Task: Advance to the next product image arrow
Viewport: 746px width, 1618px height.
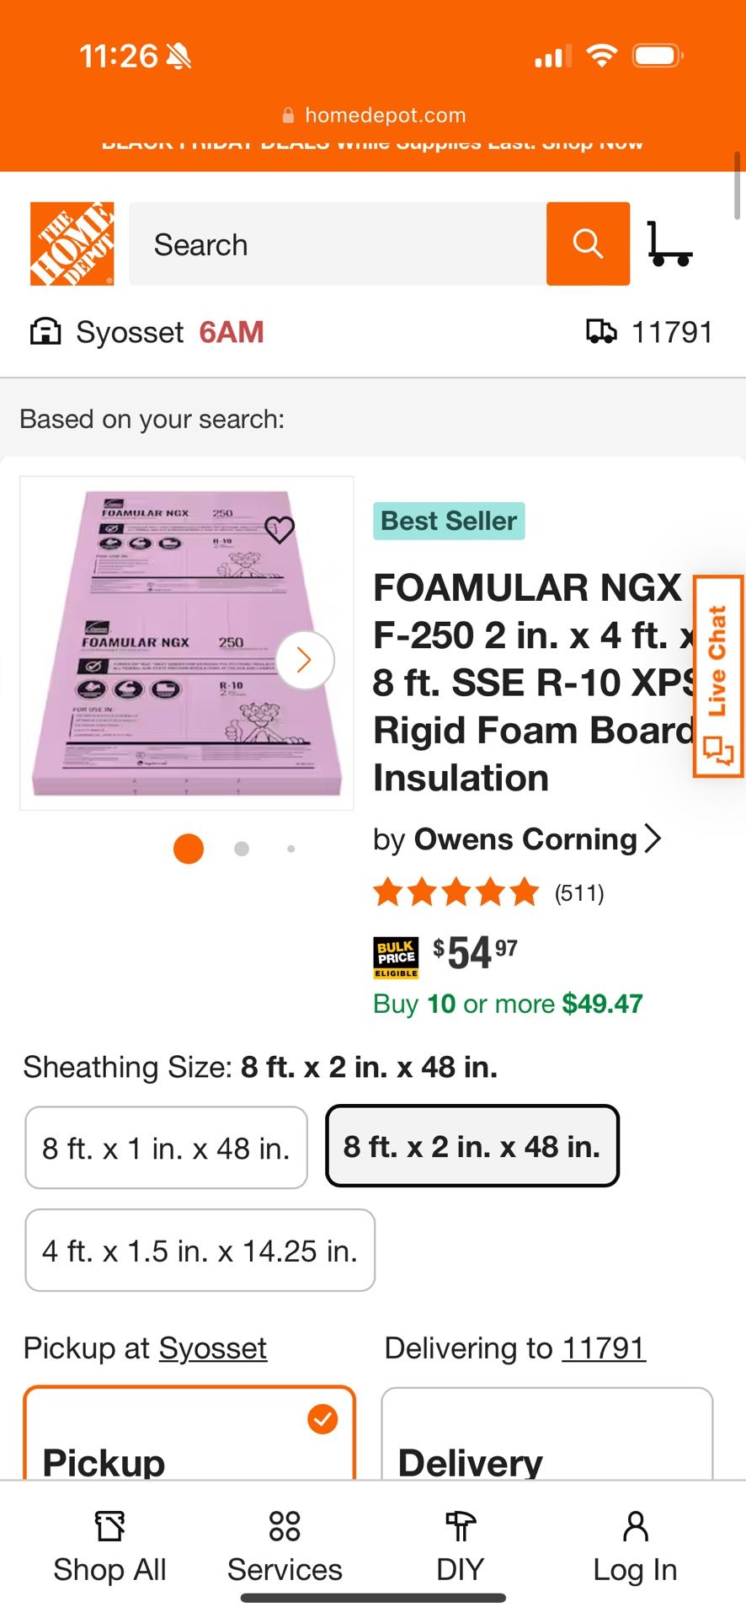Action: (304, 659)
